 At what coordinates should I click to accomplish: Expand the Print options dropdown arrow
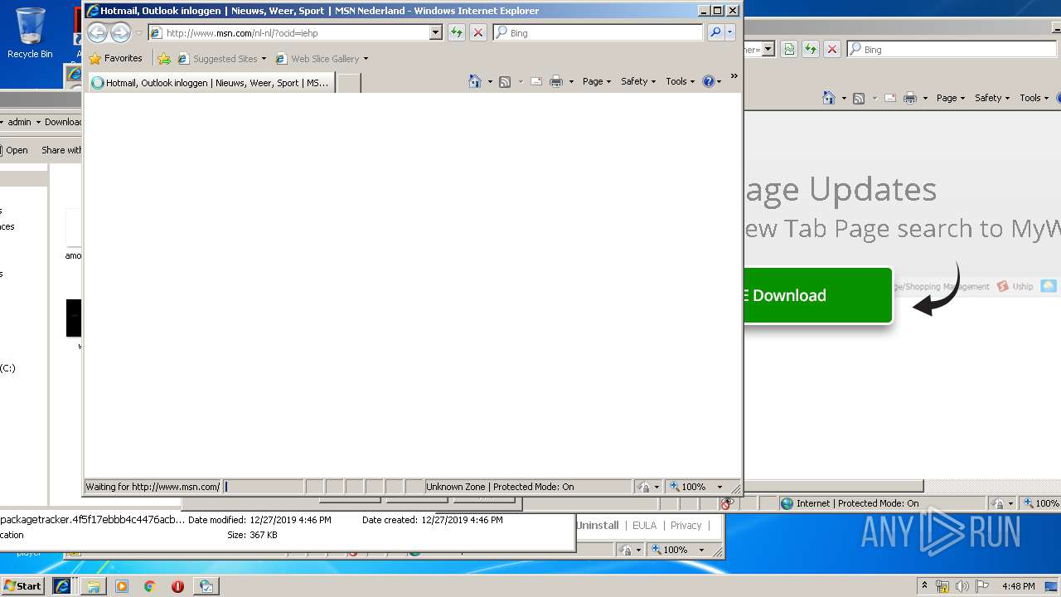[x=570, y=81]
